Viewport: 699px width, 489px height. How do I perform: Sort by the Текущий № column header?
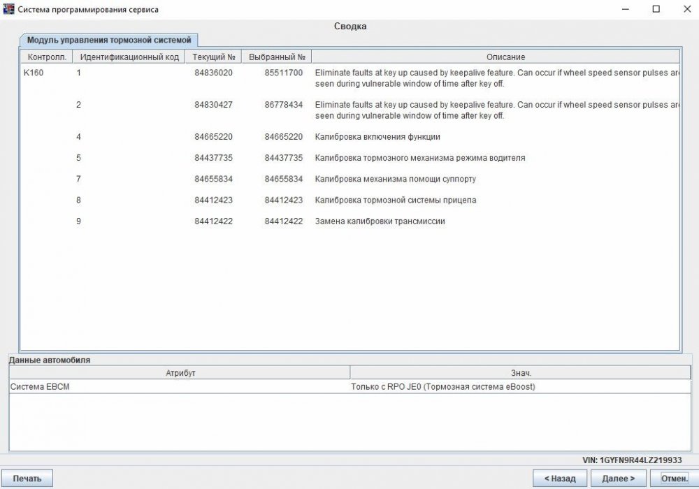213,57
